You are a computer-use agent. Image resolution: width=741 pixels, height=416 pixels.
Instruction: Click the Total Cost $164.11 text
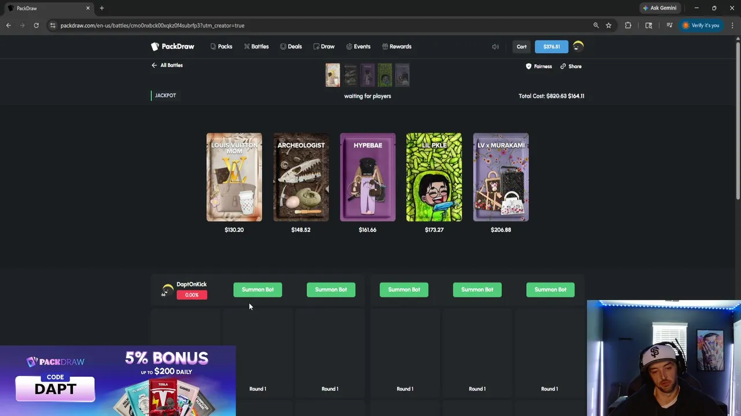pos(551,96)
